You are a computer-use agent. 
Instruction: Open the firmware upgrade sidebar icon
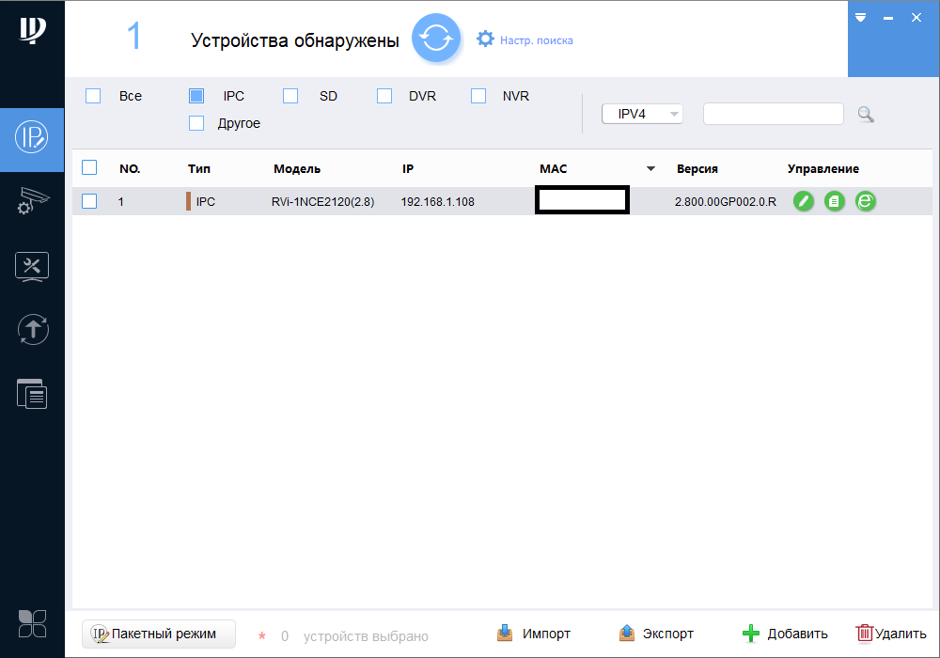[x=32, y=329]
